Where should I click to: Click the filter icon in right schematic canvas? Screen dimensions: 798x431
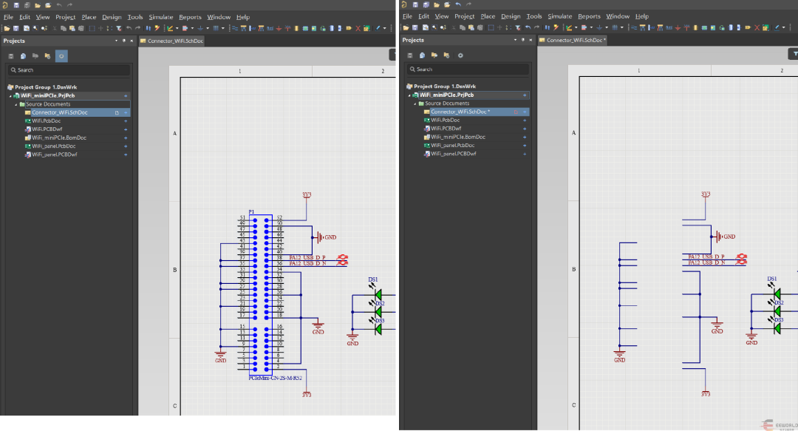tap(794, 54)
